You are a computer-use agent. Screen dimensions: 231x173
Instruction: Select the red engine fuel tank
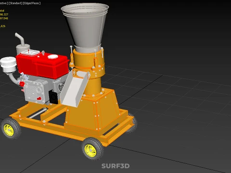tap(42, 65)
